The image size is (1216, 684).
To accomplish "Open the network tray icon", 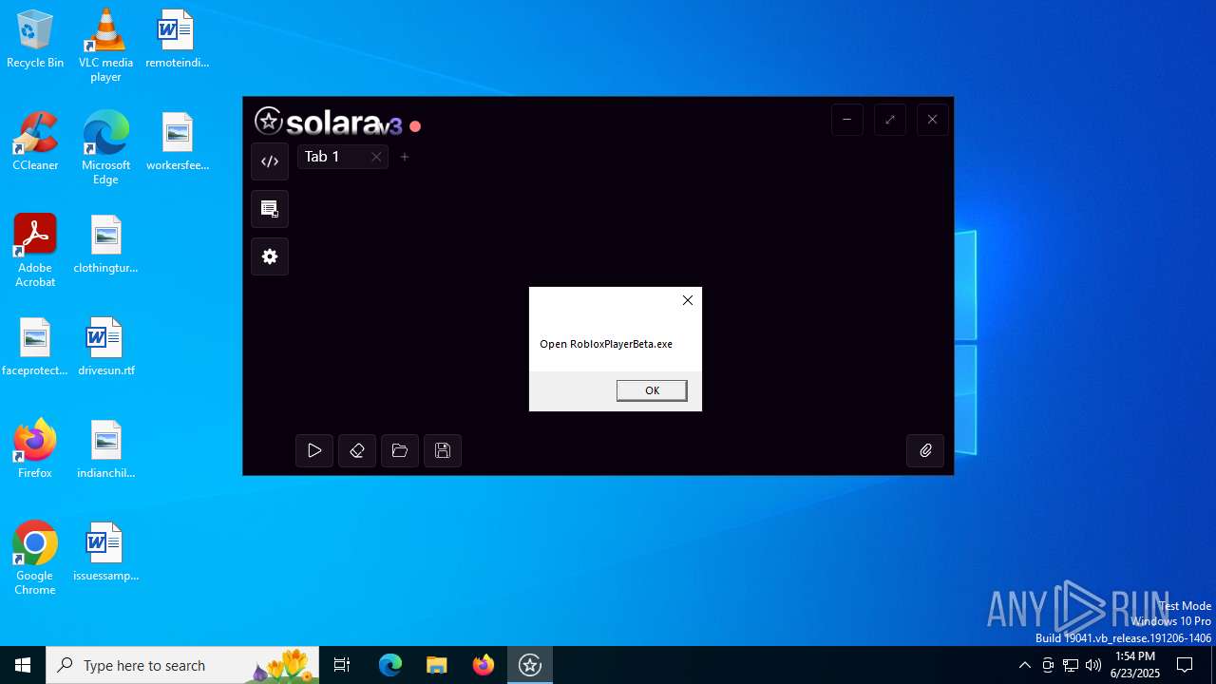I will coord(1071,665).
